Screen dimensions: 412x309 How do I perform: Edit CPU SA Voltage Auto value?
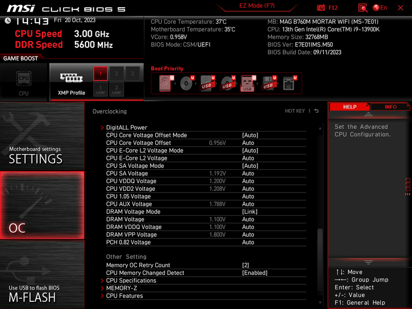click(248, 173)
